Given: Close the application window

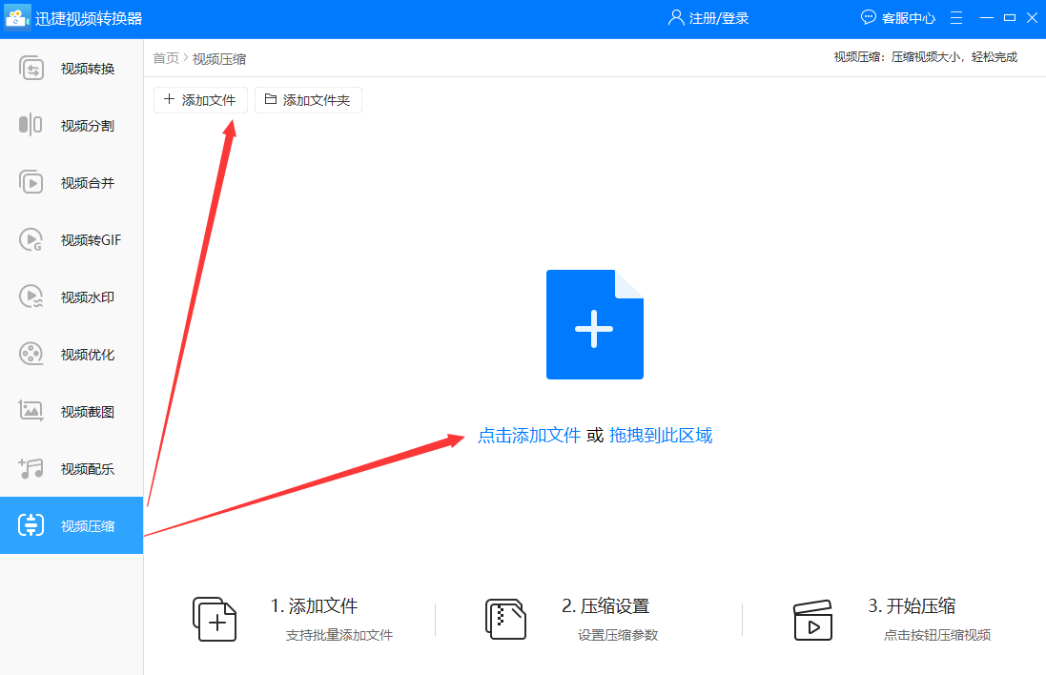Looking at the screenshot, I should [x=1032, y=18].
